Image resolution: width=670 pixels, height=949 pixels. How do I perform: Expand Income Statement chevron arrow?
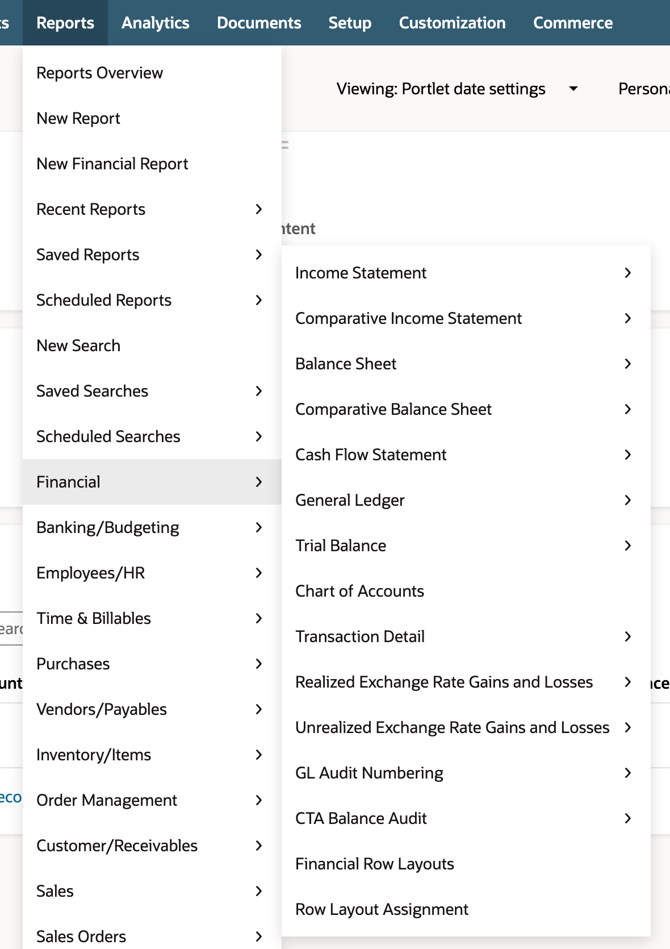coord(628,273)
